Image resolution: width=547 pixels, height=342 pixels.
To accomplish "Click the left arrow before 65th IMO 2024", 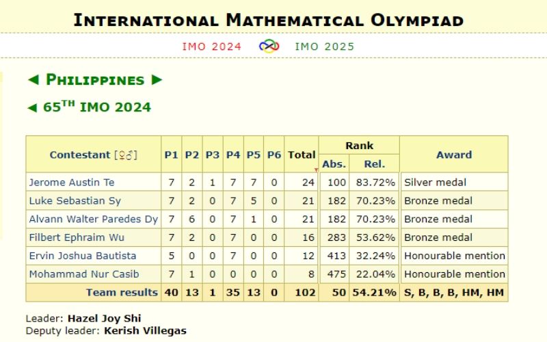I will [x=31, y=107].
